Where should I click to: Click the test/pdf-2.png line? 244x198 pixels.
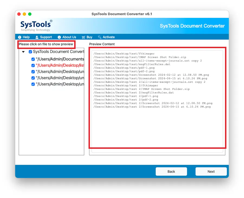[x=124, y=71]
